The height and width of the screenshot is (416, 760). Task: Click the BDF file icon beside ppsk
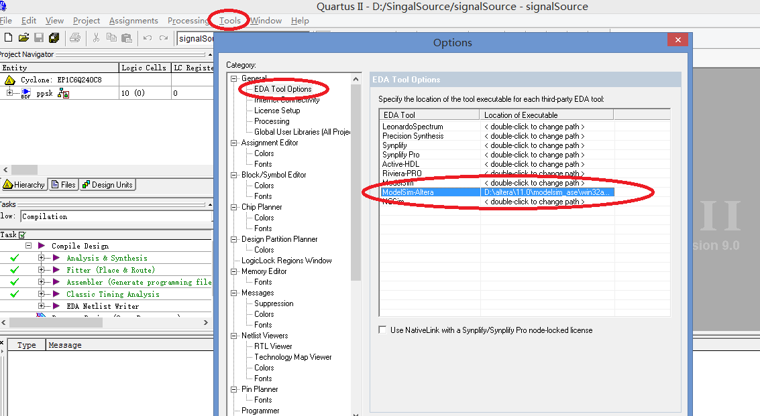pyautogui.click(x=25, y=94)
